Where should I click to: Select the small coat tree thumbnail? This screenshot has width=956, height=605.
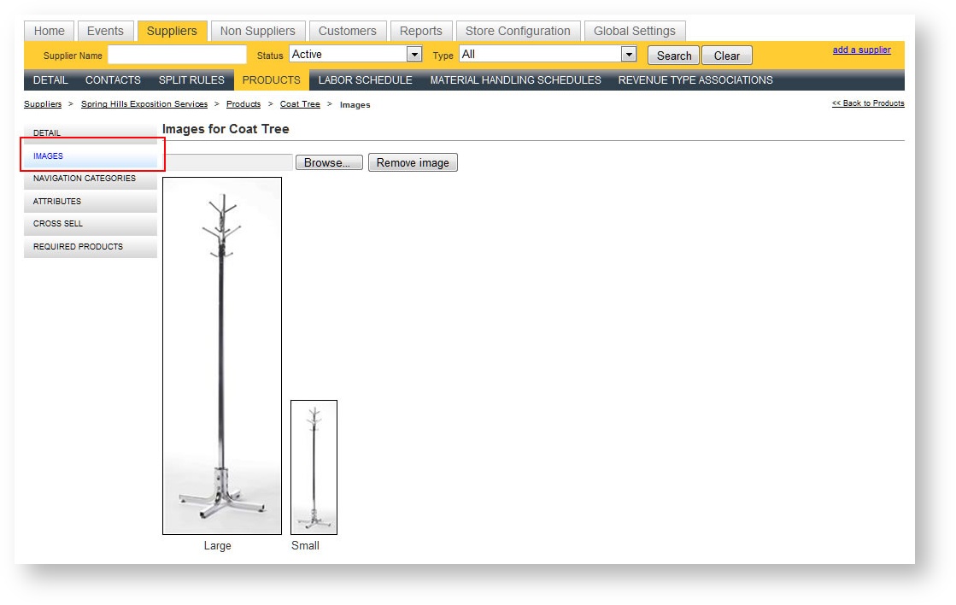314,467
